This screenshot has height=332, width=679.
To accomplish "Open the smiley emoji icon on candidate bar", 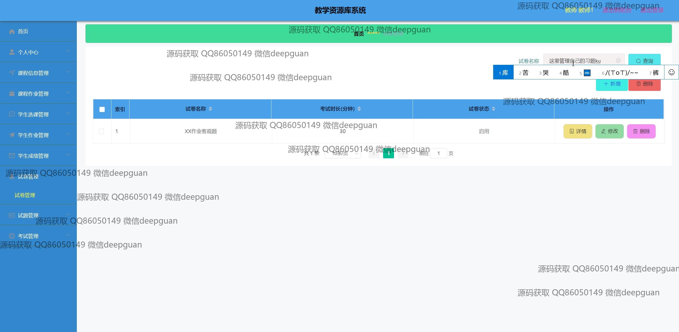I will [671, 72].
